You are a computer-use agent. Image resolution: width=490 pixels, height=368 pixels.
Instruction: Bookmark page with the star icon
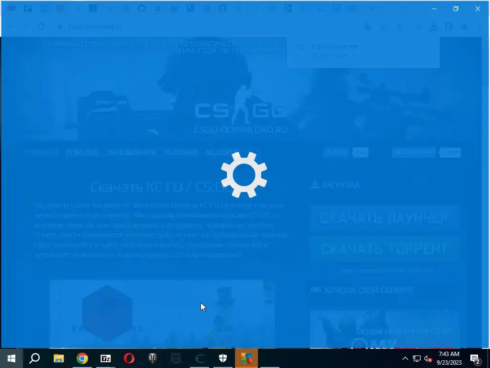(399, 27)
